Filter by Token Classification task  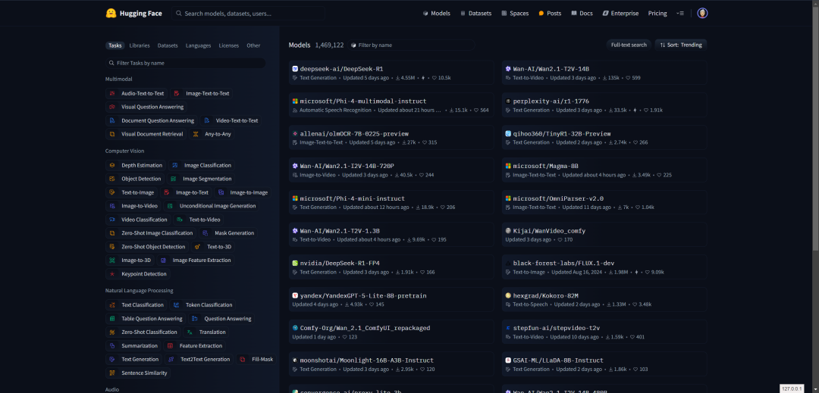coord(202,305)
